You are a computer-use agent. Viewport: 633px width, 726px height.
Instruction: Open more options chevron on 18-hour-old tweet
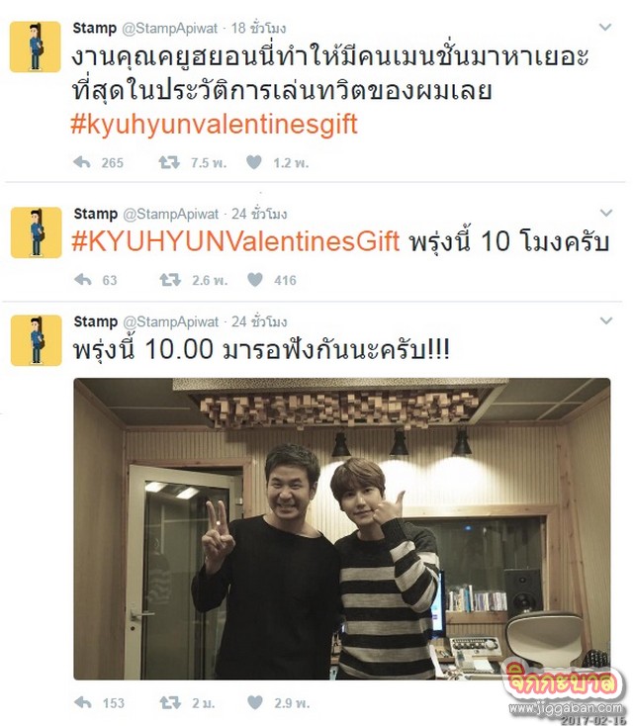pyautogui.click(x=605, y=28)
